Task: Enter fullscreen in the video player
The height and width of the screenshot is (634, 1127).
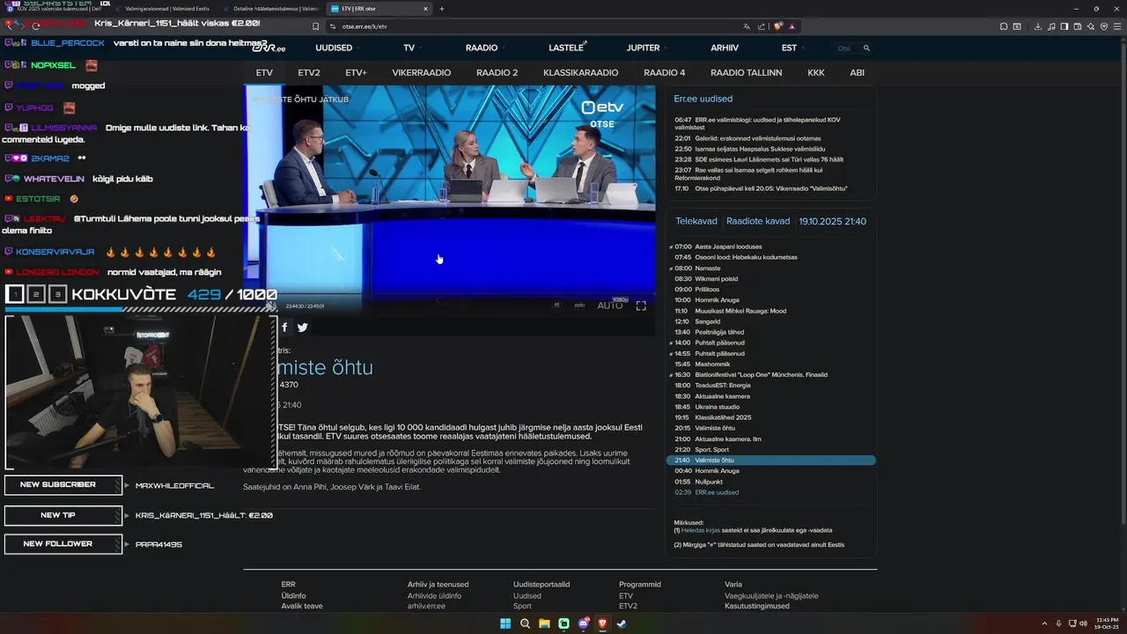Action: pos(641,306)
